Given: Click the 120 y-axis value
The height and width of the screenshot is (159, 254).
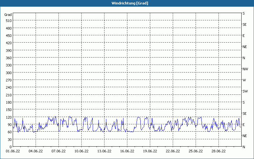Looking at the screenshot, I should point(9,117).
